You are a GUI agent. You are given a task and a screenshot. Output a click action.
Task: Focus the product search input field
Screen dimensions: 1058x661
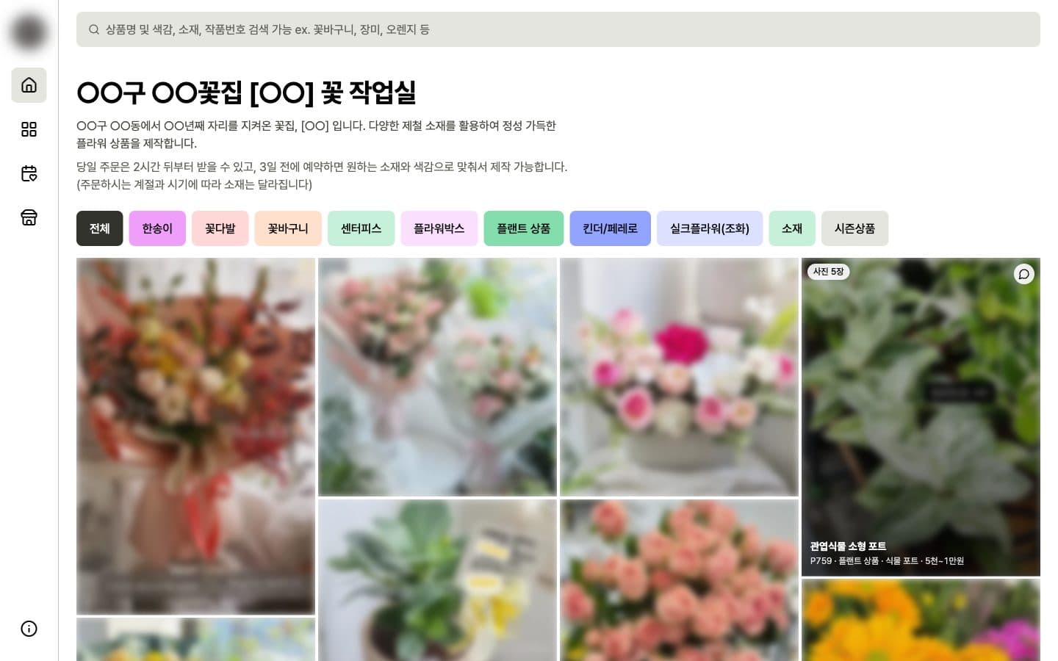click(x=558, y=29)
